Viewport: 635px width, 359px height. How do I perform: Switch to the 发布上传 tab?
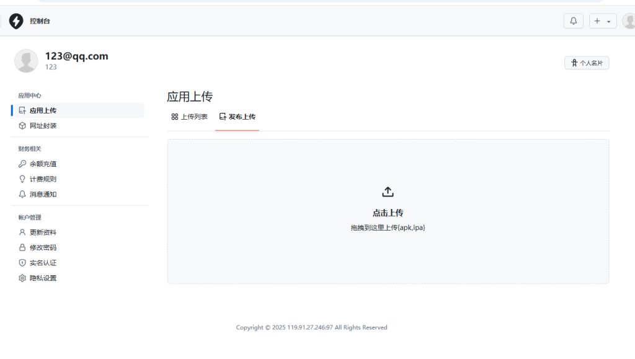pos(238,116)
